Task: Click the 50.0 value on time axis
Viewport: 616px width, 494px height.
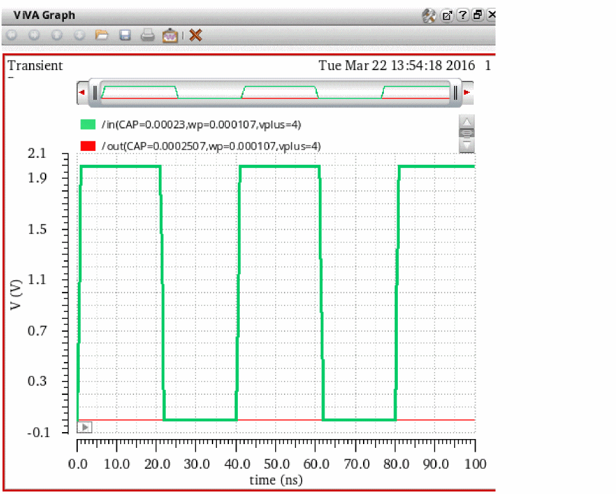Action: (x=277, y=464)
